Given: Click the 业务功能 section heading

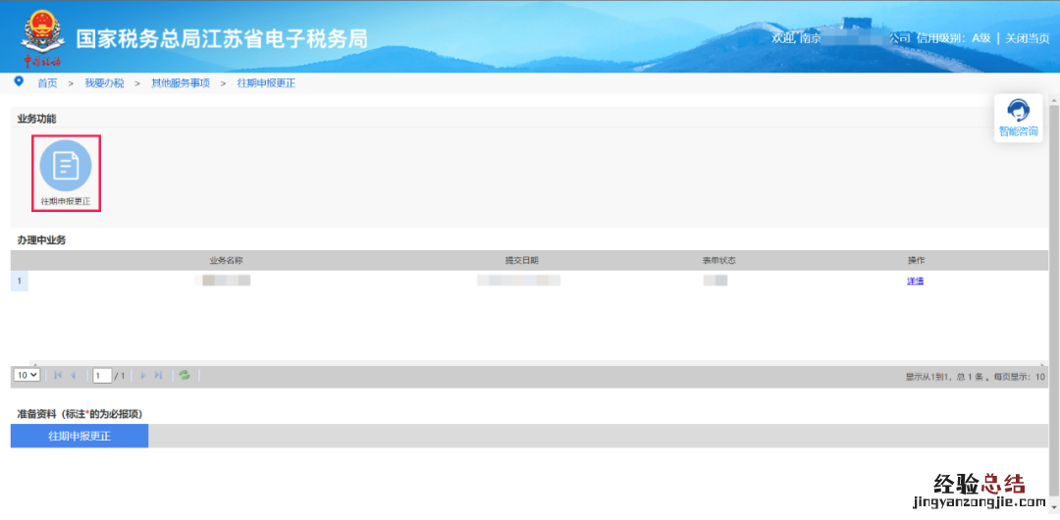Looking at the screenshot, I should [37, 119].
